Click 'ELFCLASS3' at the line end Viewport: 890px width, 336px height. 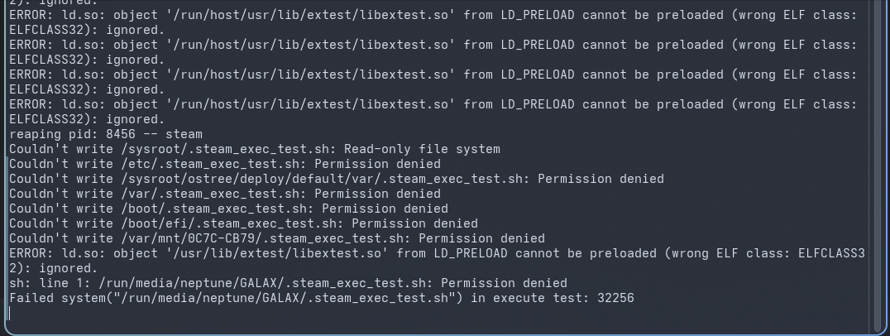[832, 253]
